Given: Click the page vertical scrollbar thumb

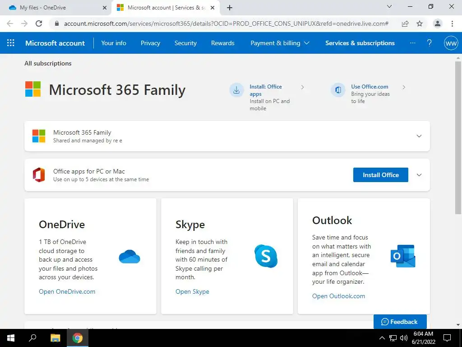Looking at the screenshot, I should click(458, 137).
